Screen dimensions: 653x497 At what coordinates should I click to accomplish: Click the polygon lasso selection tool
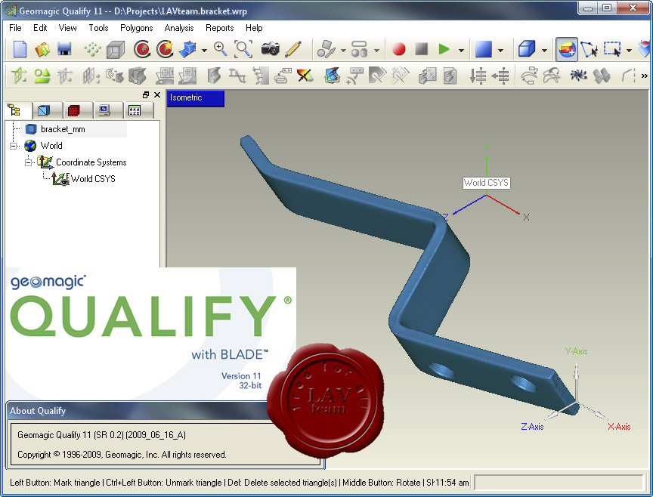[x=590, y=49]
